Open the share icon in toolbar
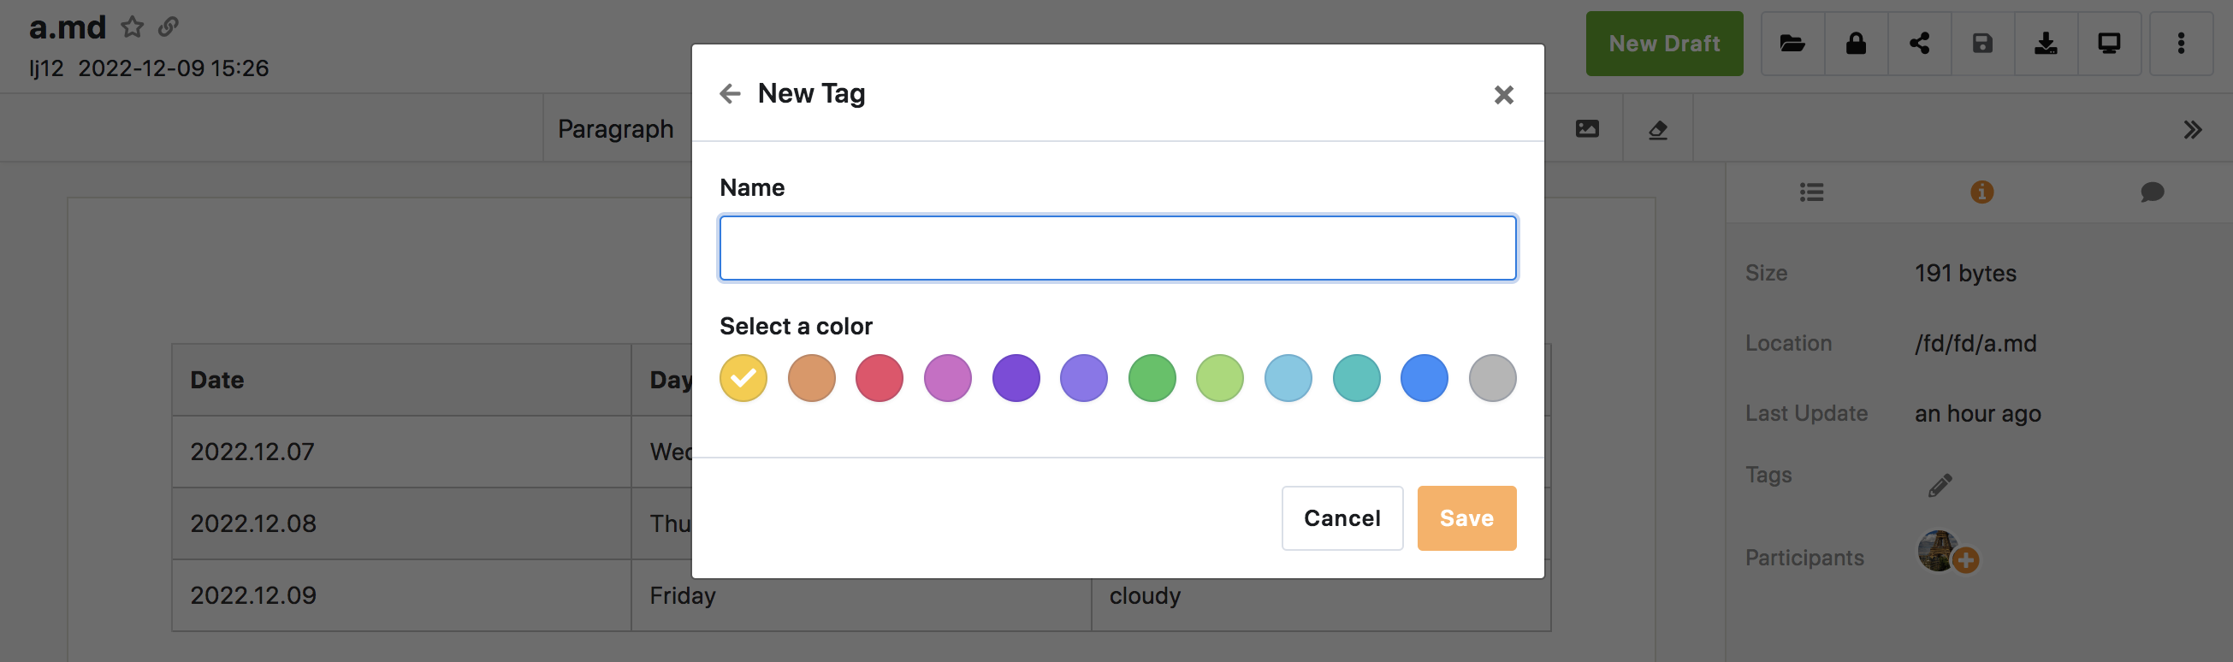Viewport: 2233px width, 662px height. tap(1918, 44)
